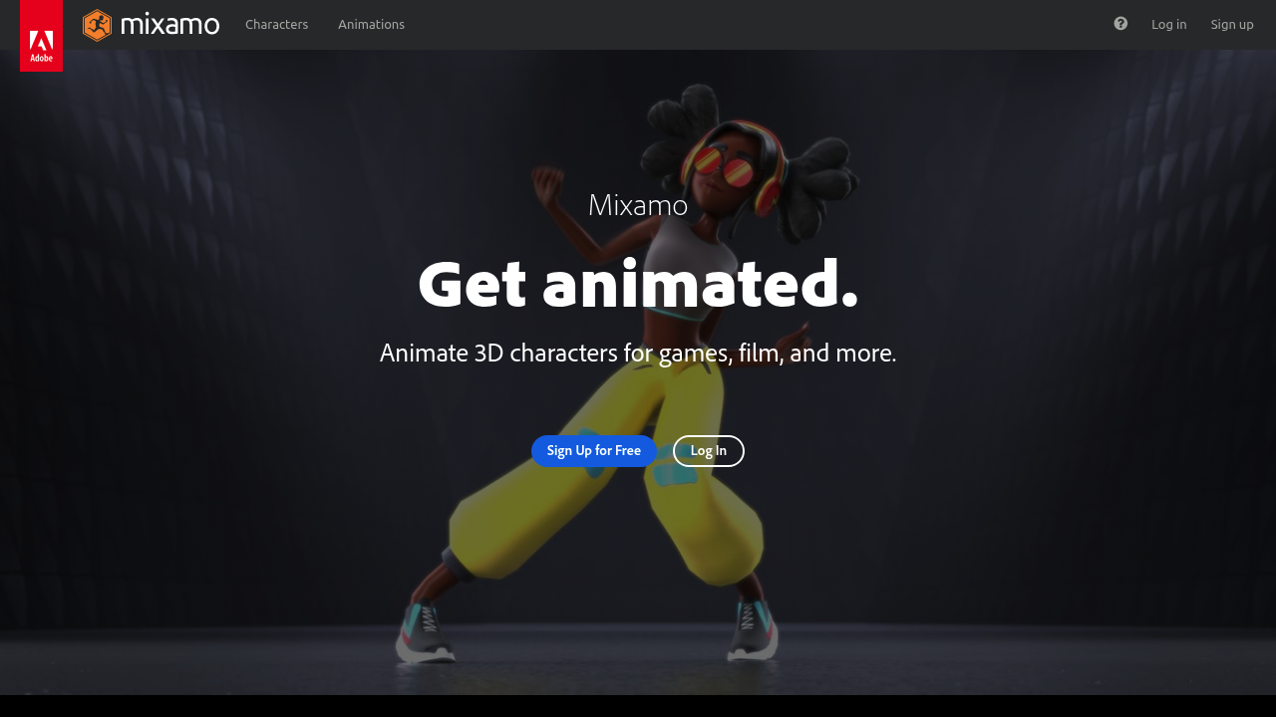
Task: Click the blue Sign Up for Free button
Action: [594, 451]
